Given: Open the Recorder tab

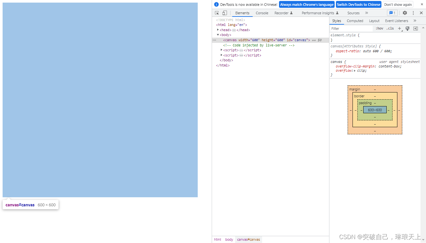Looking at the screenshot, I should (284, 13).
